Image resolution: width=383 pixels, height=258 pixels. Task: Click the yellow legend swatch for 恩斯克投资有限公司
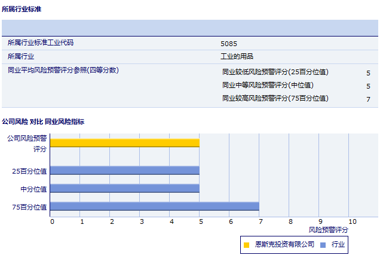[x=246, y=244]
